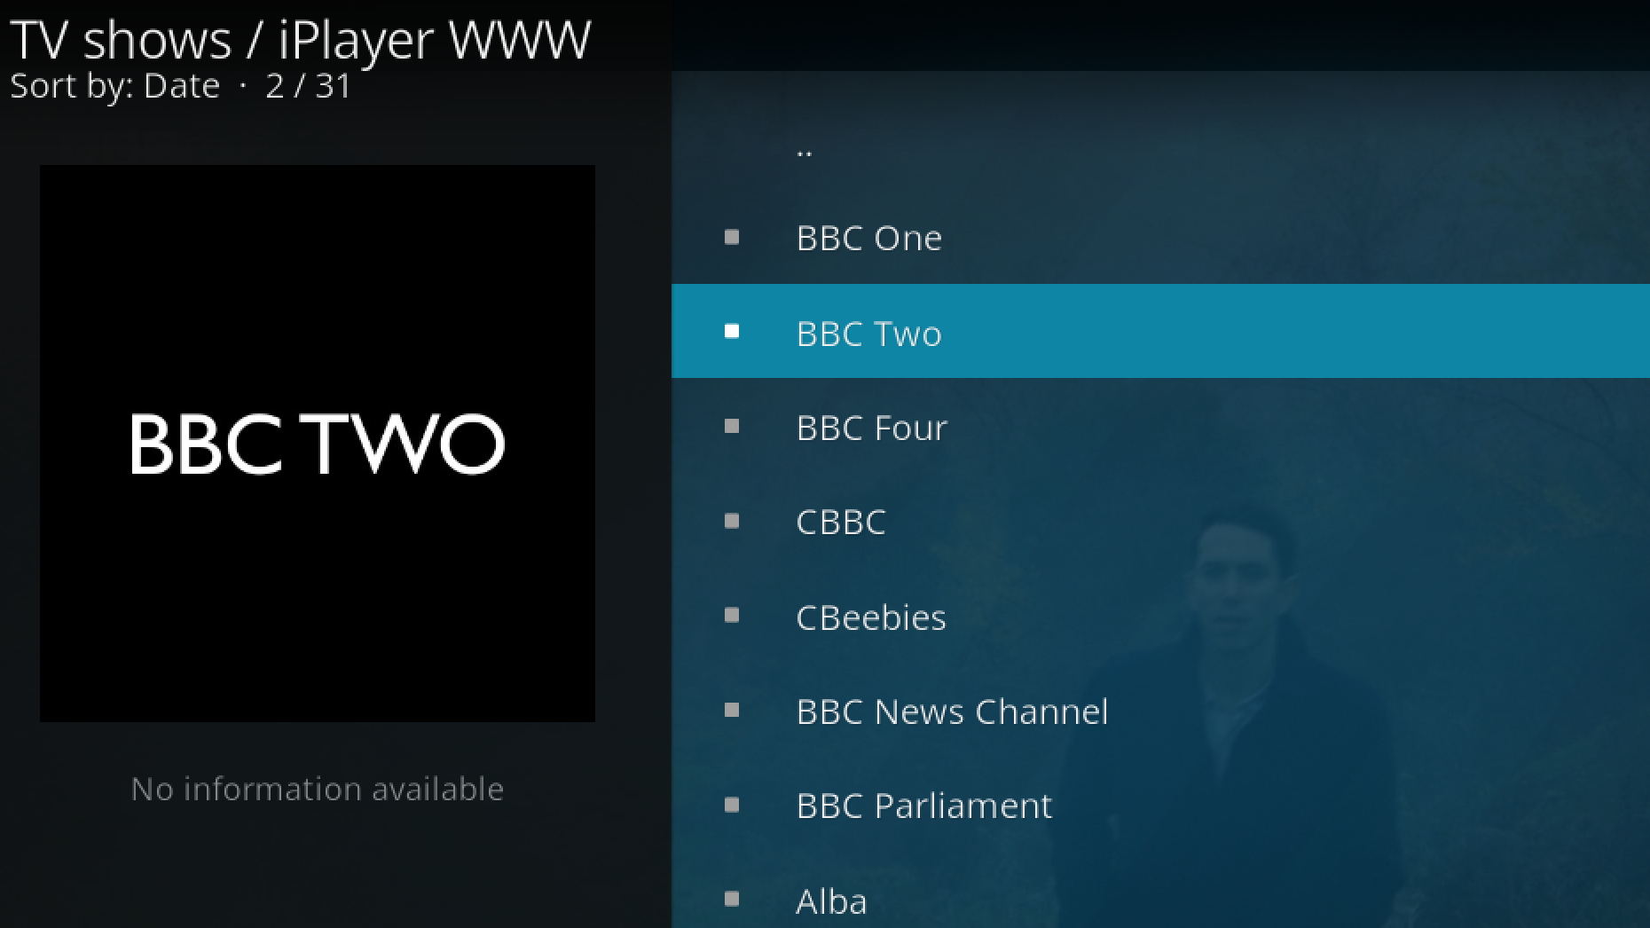Click the TV shows / iPlayer WWW breadcrumb
Viewport: 1650px width, 928px height.
(x=300, y=40)
